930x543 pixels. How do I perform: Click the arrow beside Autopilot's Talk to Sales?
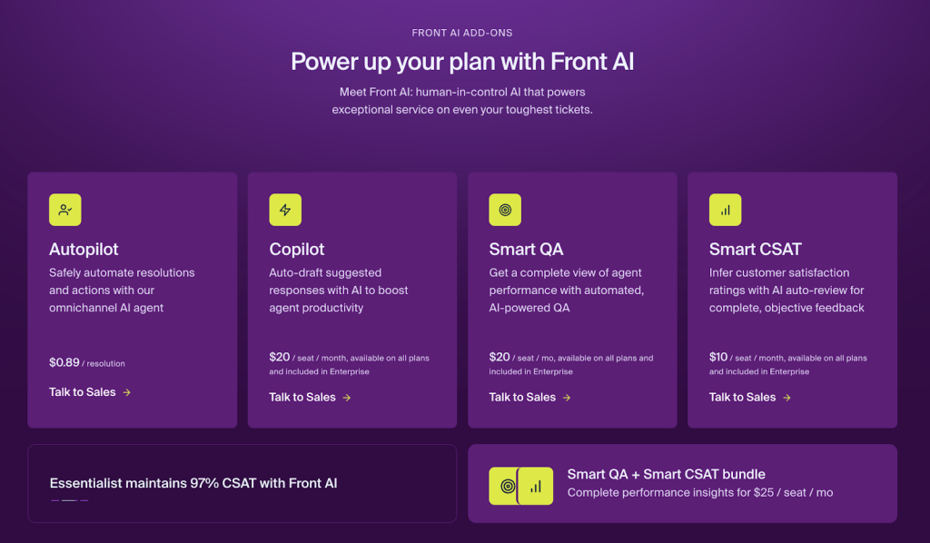128,392
